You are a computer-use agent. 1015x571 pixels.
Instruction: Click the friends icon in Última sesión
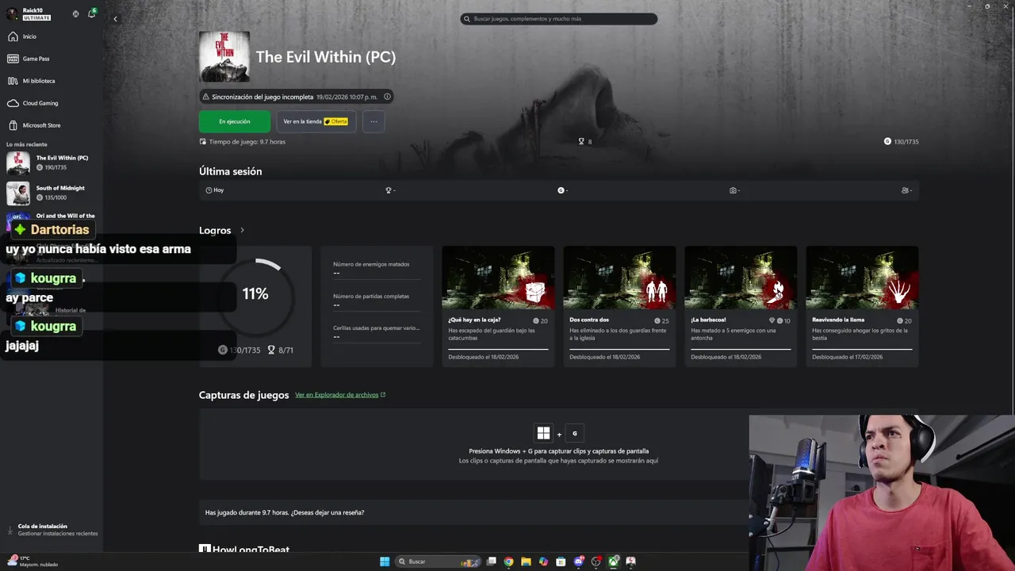[x=906, y=190]
